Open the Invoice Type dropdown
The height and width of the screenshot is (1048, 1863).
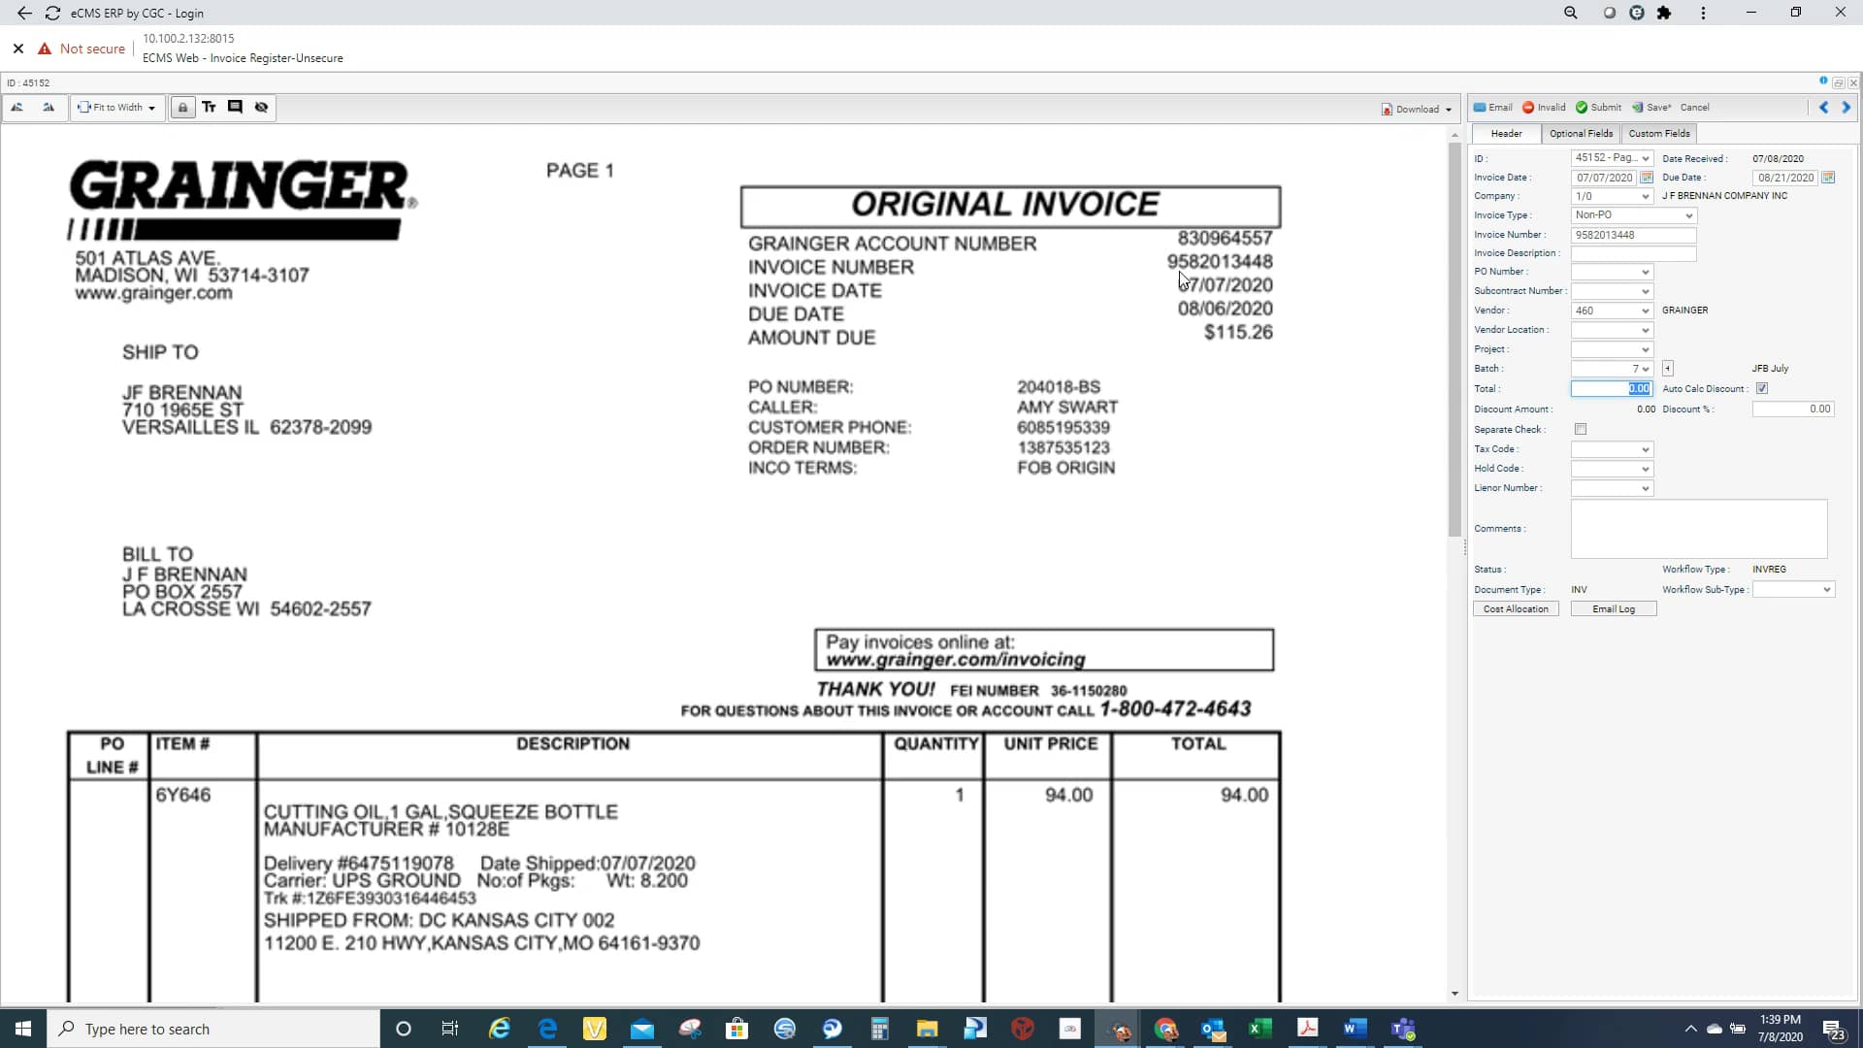[x=1688, y=215]
